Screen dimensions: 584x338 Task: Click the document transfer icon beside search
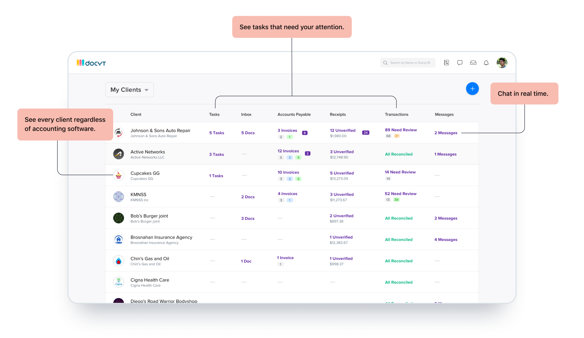pyautogui.click(x=447, y=63)
